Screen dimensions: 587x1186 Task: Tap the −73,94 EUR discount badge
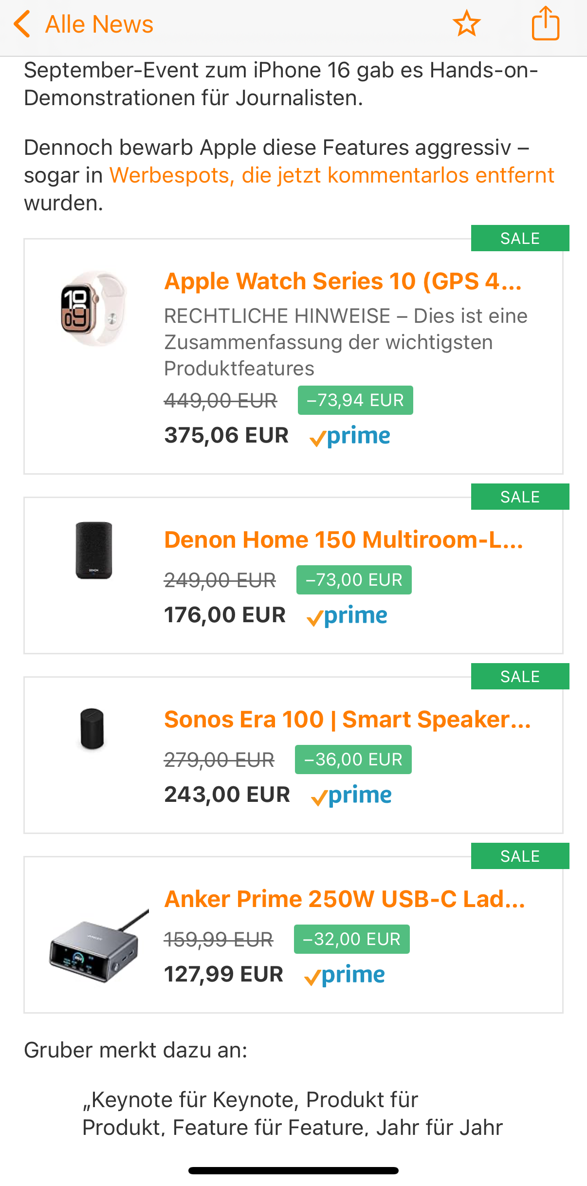coord(355,400)
